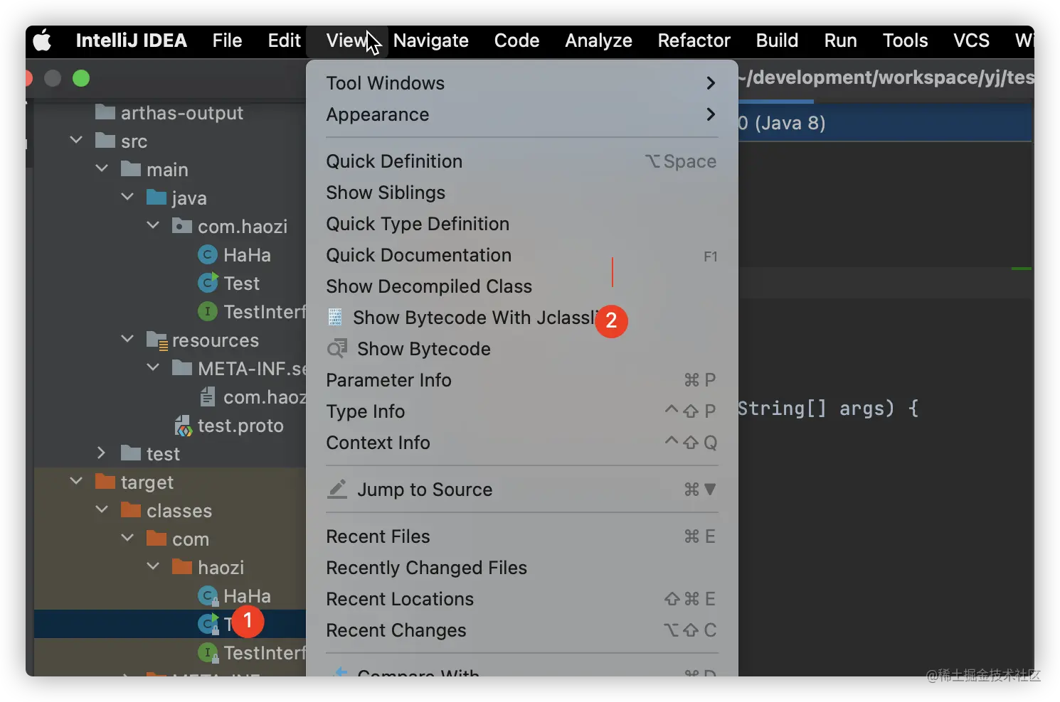Expand the test folder
1060x702 pixels.
point(101,453)
